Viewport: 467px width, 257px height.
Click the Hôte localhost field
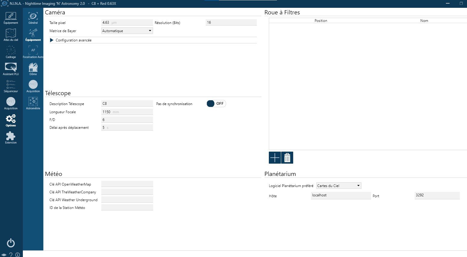pyautogui.click(x=341, y=195)
